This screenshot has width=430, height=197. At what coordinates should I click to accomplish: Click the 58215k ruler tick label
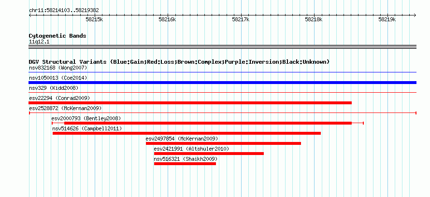click(x=94, y=19)
